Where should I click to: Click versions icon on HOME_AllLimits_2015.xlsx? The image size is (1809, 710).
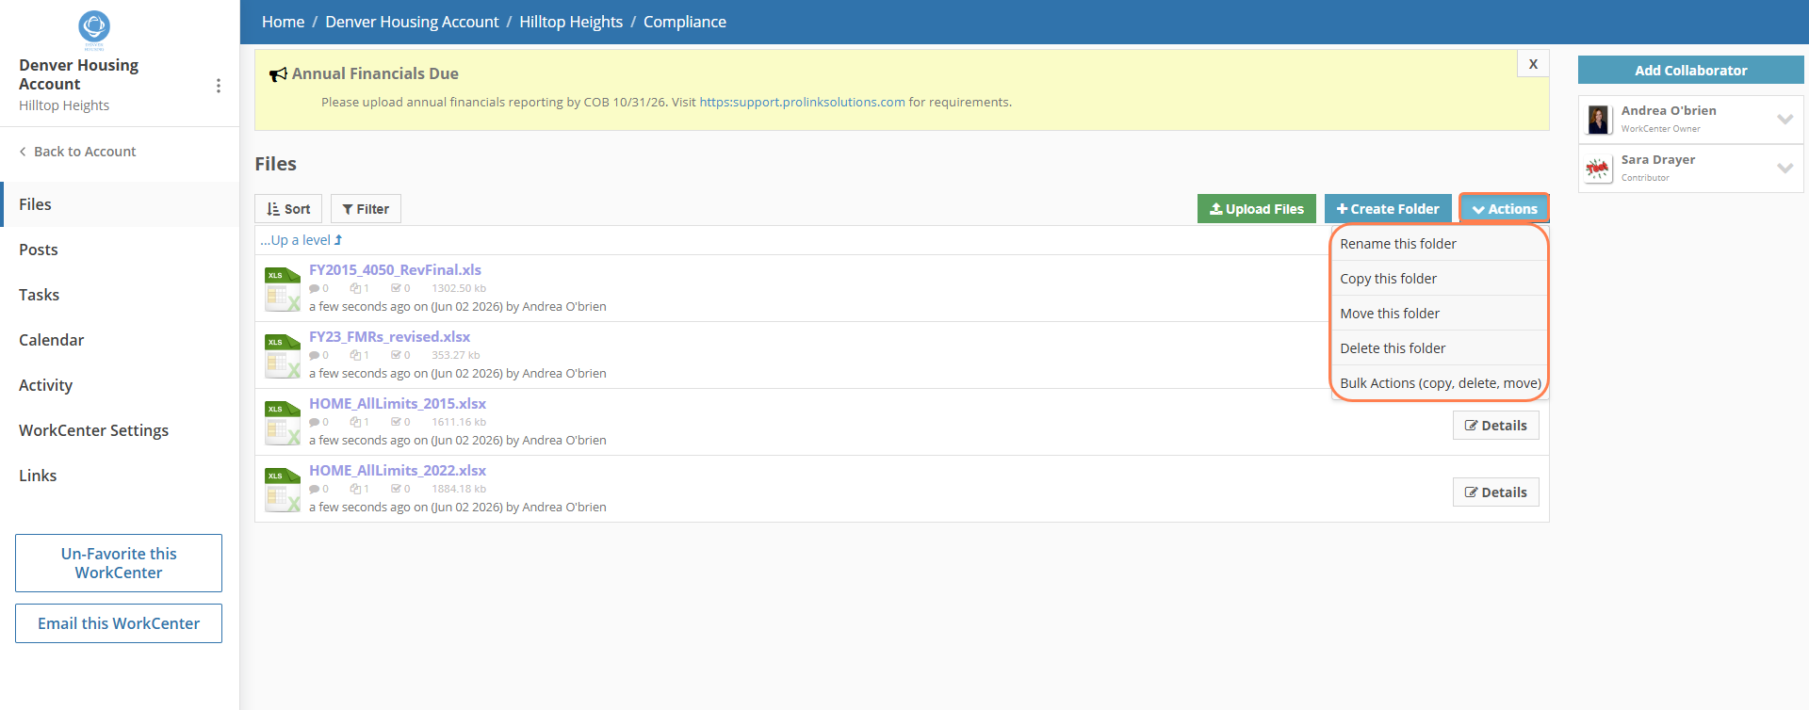click(355, 423)
